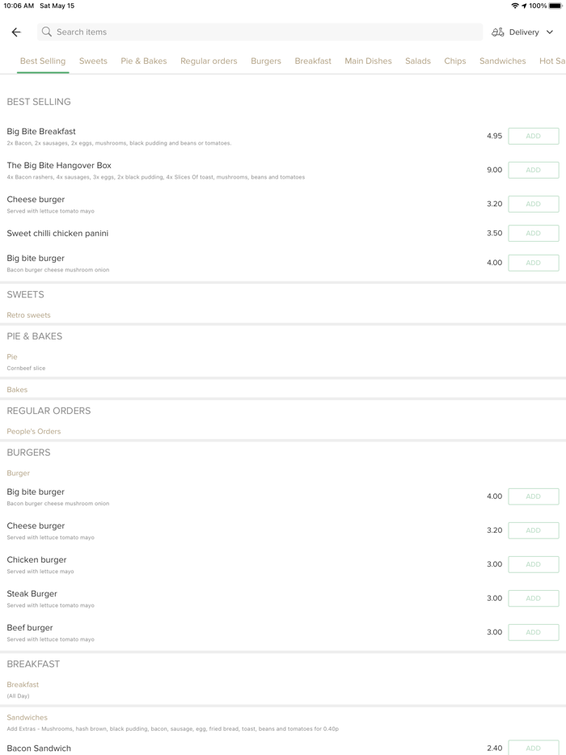Viewport: 566px width, 755px height.
Task: Expand the Bakes subcategory
Action: pos(17,390)
